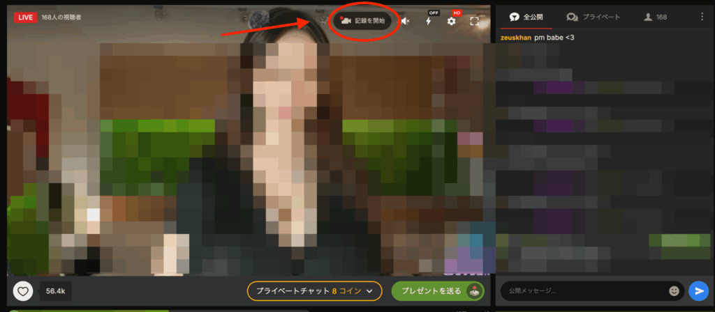The image size is (715, 312).
Task: Open the chat panel three-dot menu
Action: 702,17
